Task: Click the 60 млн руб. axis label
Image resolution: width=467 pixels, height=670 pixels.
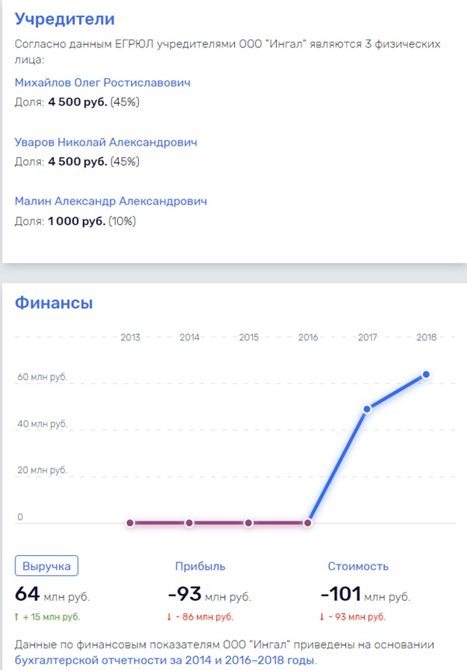Action: 43,378
